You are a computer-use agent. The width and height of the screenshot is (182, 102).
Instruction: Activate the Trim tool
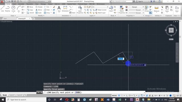click(47, 7)
